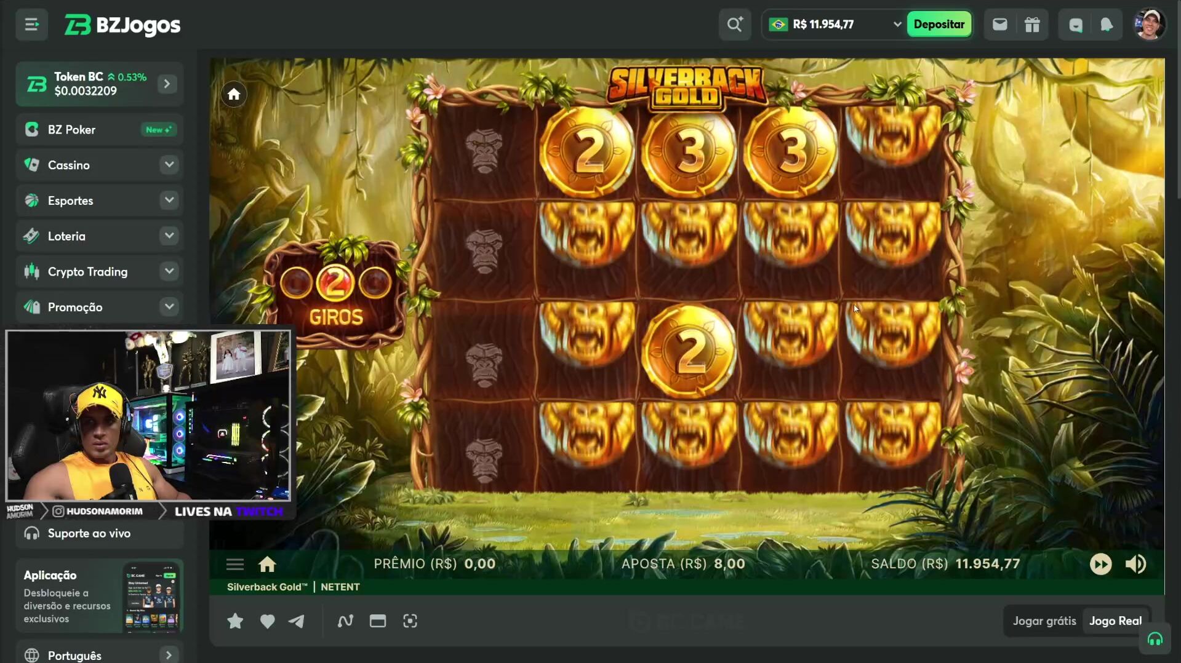Screen dimensions: 1181x663
Task: Open the mail messages icon
Action: (999, 25)
